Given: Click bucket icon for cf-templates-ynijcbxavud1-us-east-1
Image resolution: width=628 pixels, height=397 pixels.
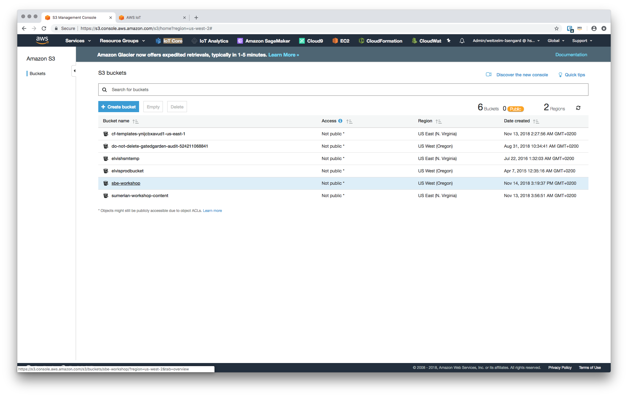Looking at the screenshot, I should [106, 134].
